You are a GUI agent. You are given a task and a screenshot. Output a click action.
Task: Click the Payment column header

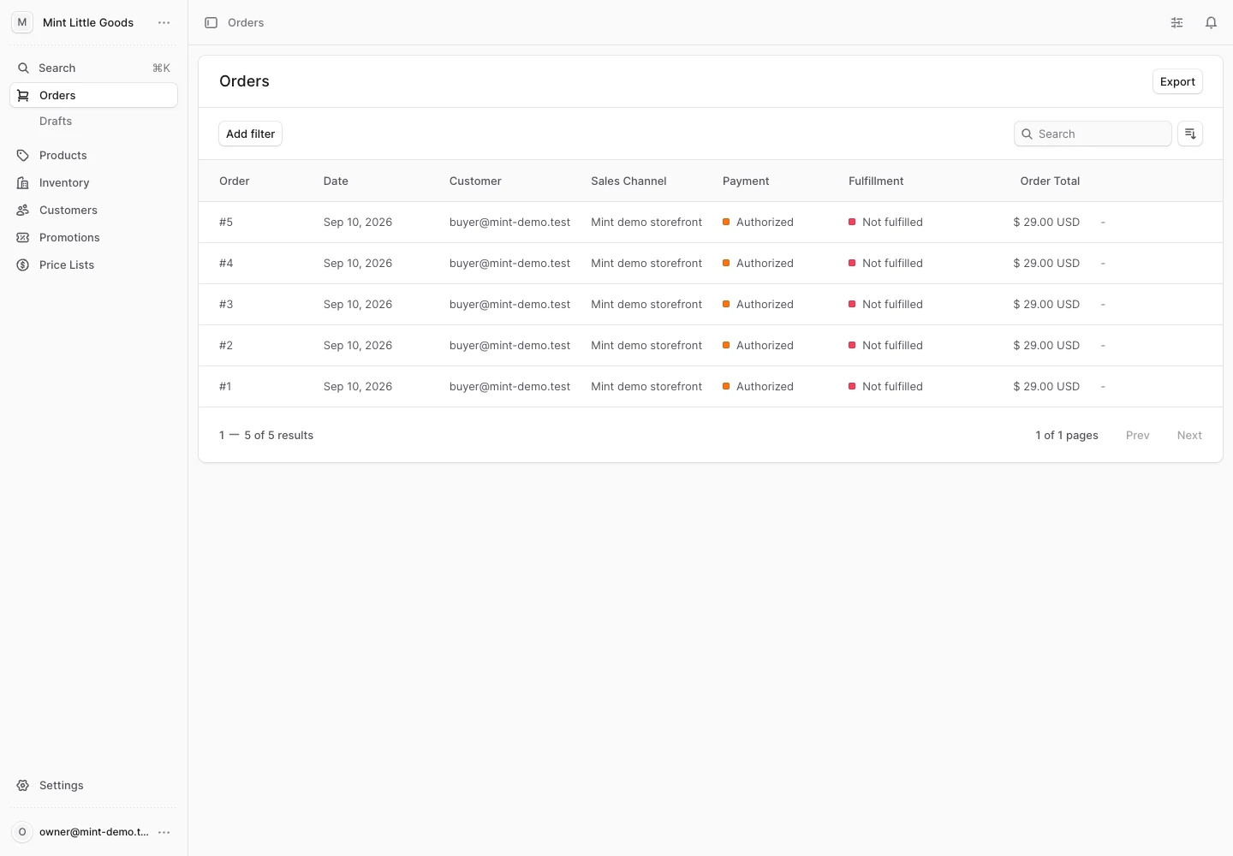pyautogui.click(x=746, y=181)
